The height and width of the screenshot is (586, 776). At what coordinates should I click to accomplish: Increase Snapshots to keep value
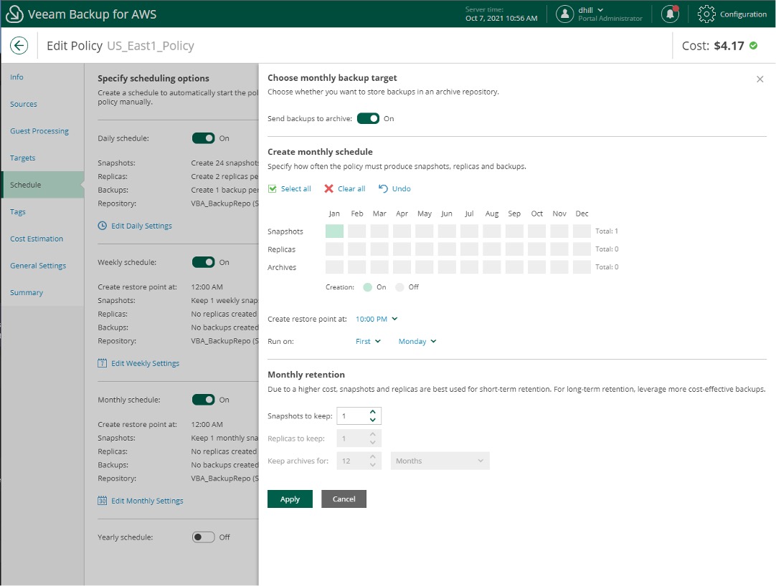click(373, 412)
